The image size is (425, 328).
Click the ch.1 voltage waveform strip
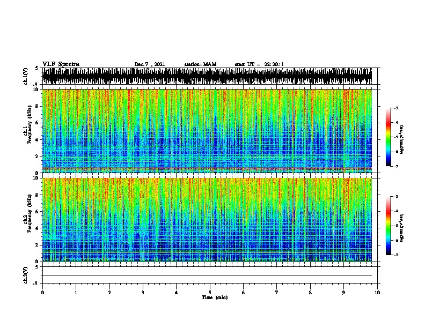coord(207,76)
